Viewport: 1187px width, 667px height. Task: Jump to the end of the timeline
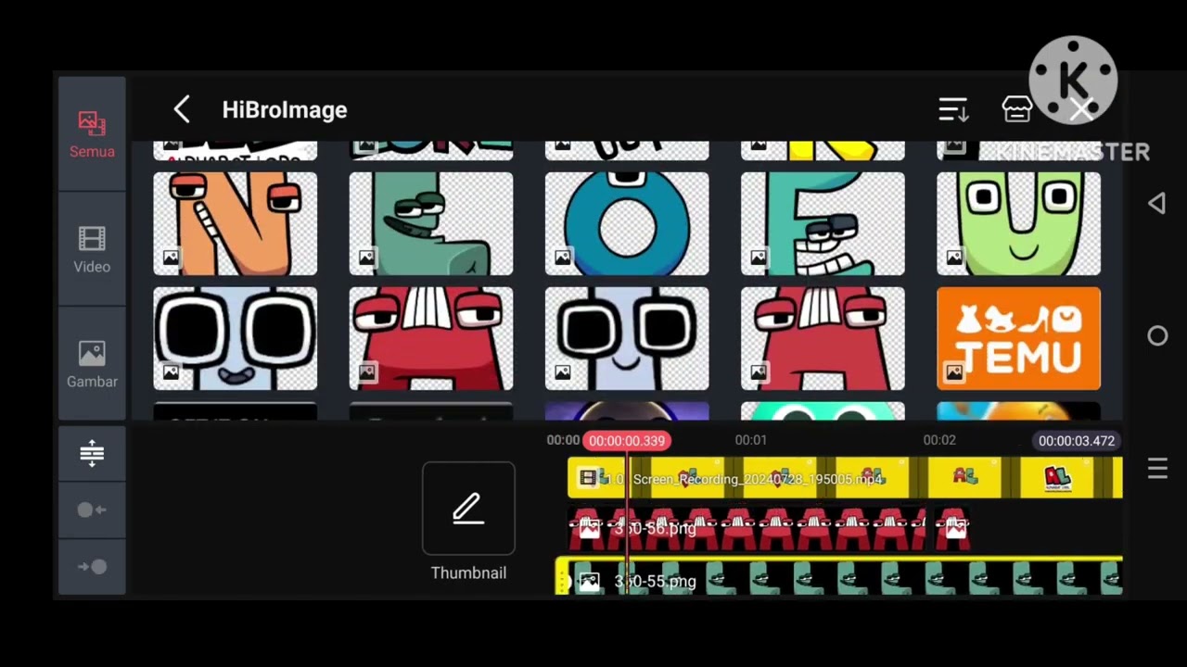tap(92, 566)
